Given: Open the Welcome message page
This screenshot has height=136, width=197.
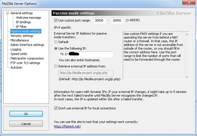Looking at the screenshot, I should [x=28, y=18].
